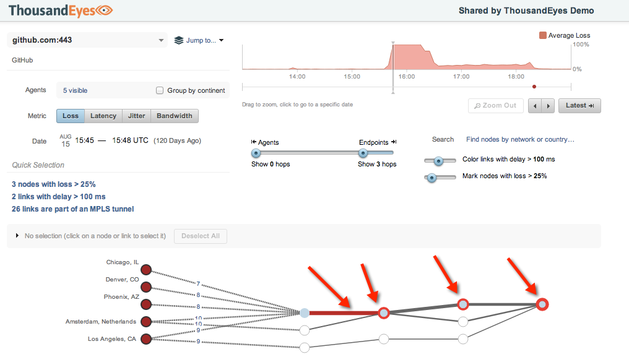Image resolution: width=629 pixels, height=357 pixels.
Task: Click the previous time interval arrow
Action: tap(535, 106)
